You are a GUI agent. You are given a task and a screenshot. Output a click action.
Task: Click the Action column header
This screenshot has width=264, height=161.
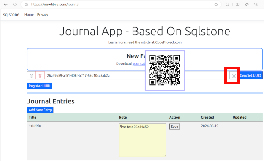[174, 117]
